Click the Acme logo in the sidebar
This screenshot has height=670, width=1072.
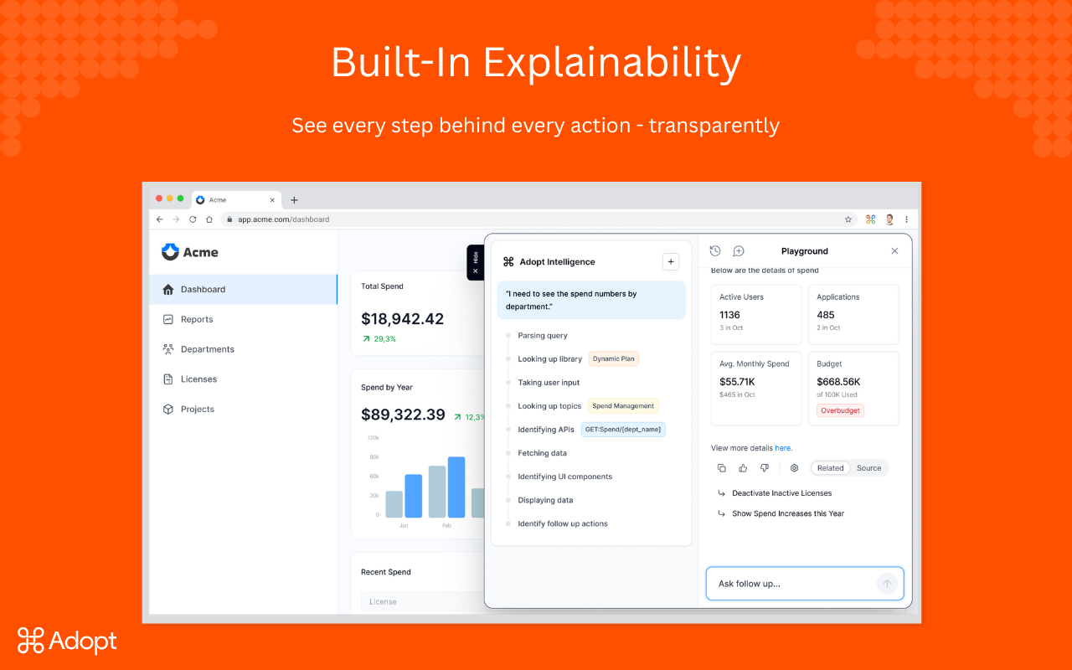click(190, 252)
